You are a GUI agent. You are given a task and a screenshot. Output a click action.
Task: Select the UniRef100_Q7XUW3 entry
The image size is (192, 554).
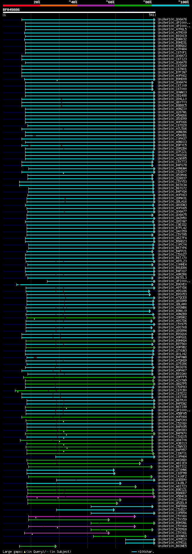coord(172,351)
